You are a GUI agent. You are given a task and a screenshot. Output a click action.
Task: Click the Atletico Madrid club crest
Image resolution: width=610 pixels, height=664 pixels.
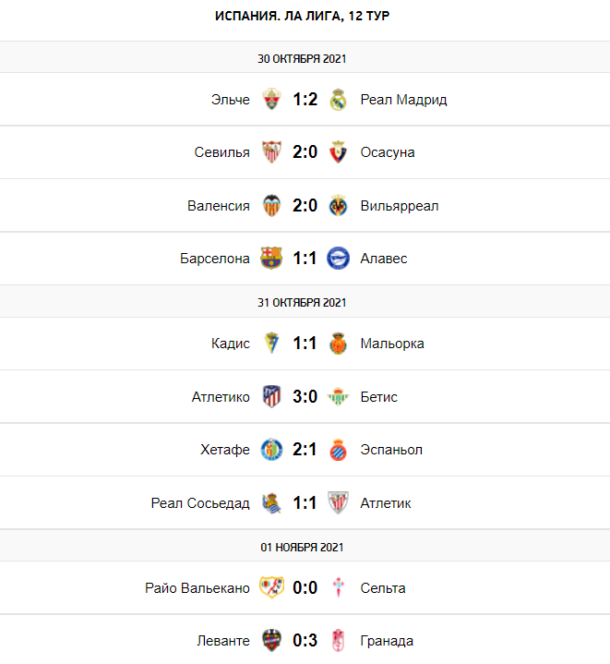(271, 397)
